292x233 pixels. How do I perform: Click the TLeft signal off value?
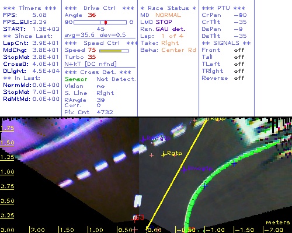click(239, 64)
